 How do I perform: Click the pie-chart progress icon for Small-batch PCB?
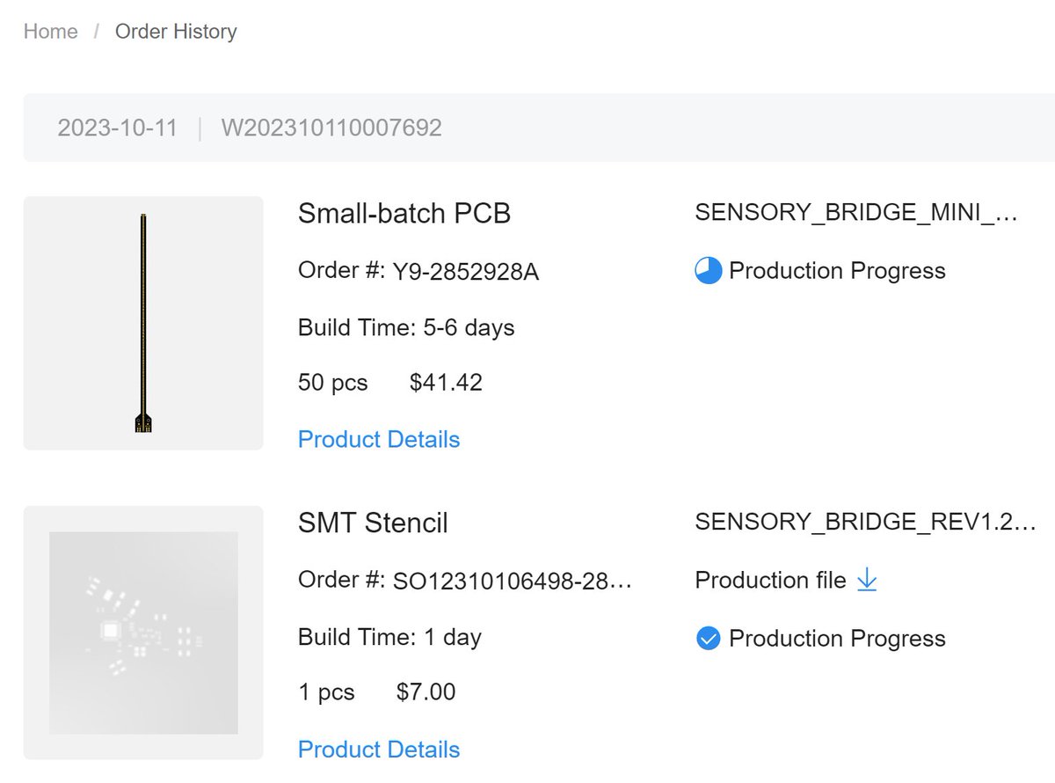click(x=708, y=271)
